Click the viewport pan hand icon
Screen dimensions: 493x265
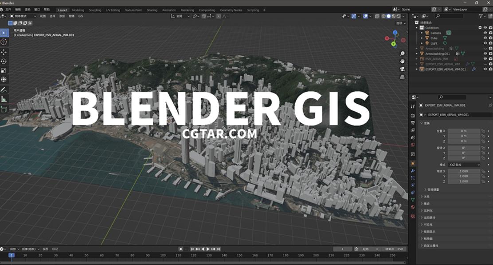(402, 61)
